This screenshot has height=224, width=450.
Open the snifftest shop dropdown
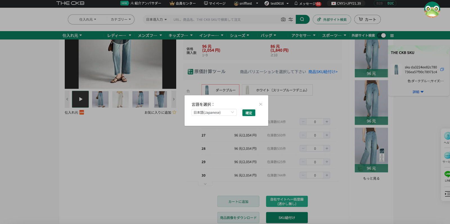(x=246, y=3)
